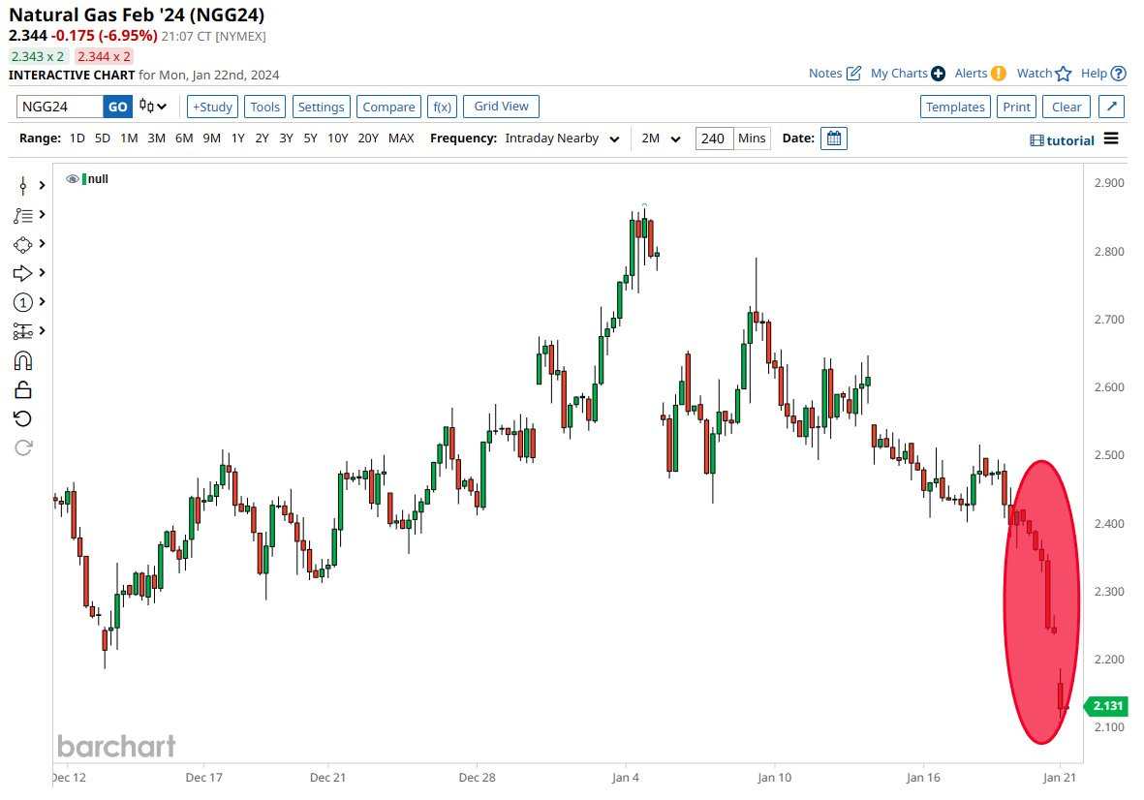The image size is (1144, 800).
Task: Open the Frequency Intraday Nearby dropdown
Action: [562, 138]
